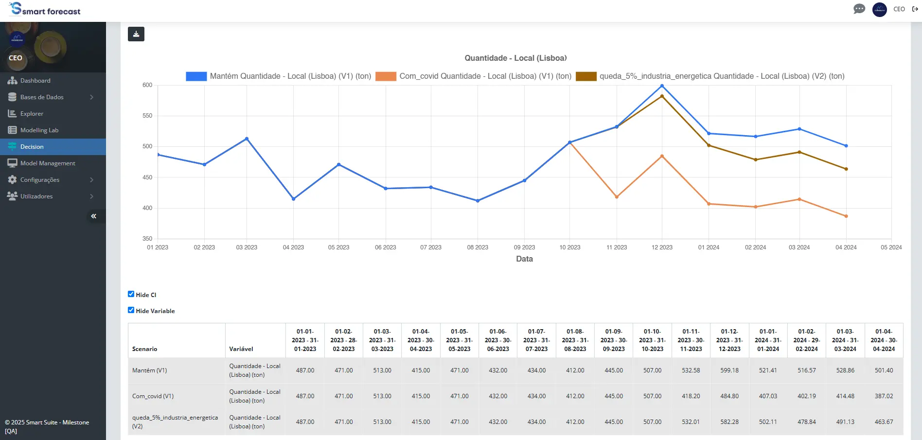
Task: Collapse sidebar with double chevron icon
Action: [94, 216]
